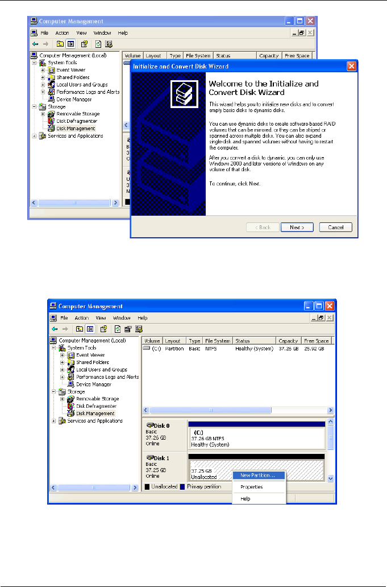Screen dimensions: 387x587
Task: Click the Back arrow in the lower window toolbar
Action: 55,329
